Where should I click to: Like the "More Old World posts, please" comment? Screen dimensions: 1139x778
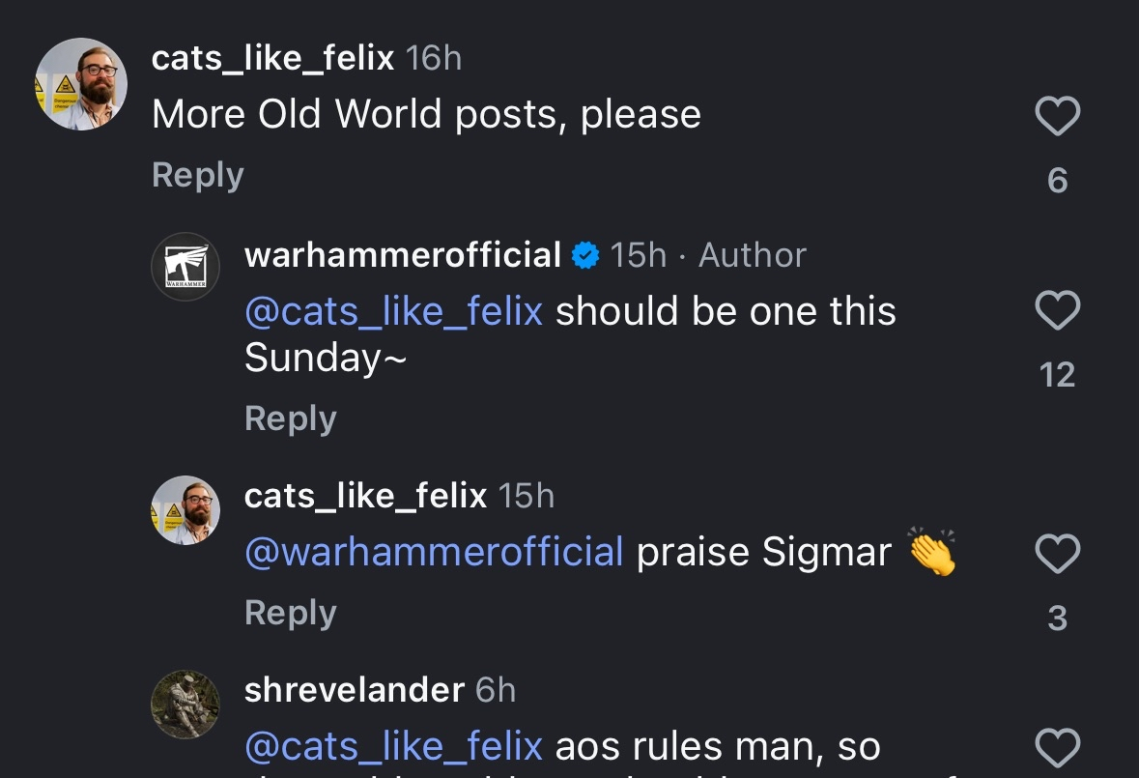tap(1057, 117)
